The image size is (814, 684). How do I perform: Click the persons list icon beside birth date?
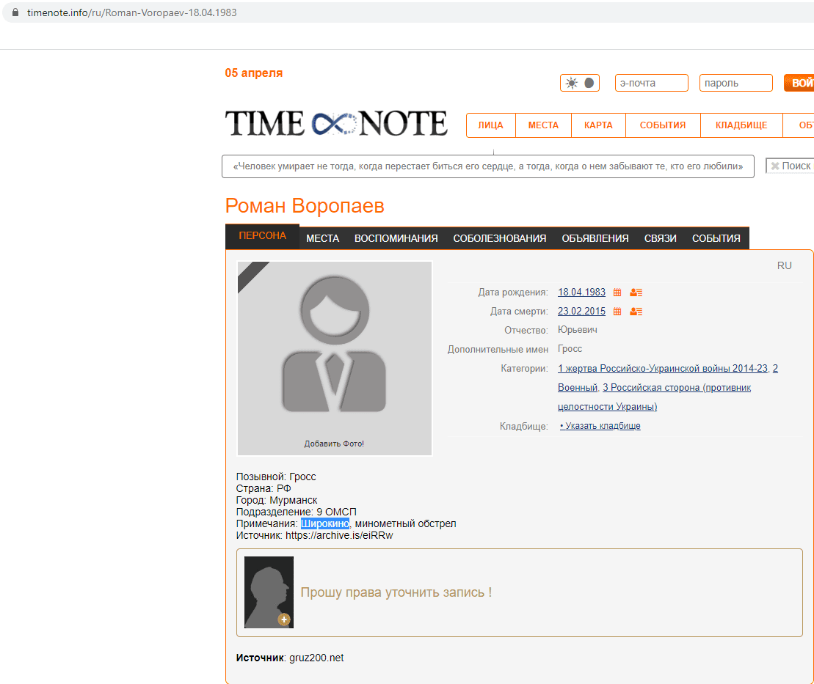click(x=636, y=293)
